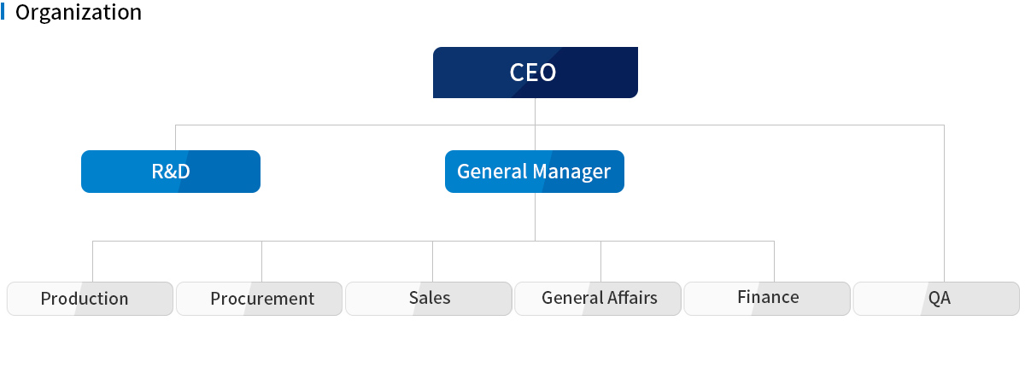Click the connector line above Procurement box

(x=261, y=261)
